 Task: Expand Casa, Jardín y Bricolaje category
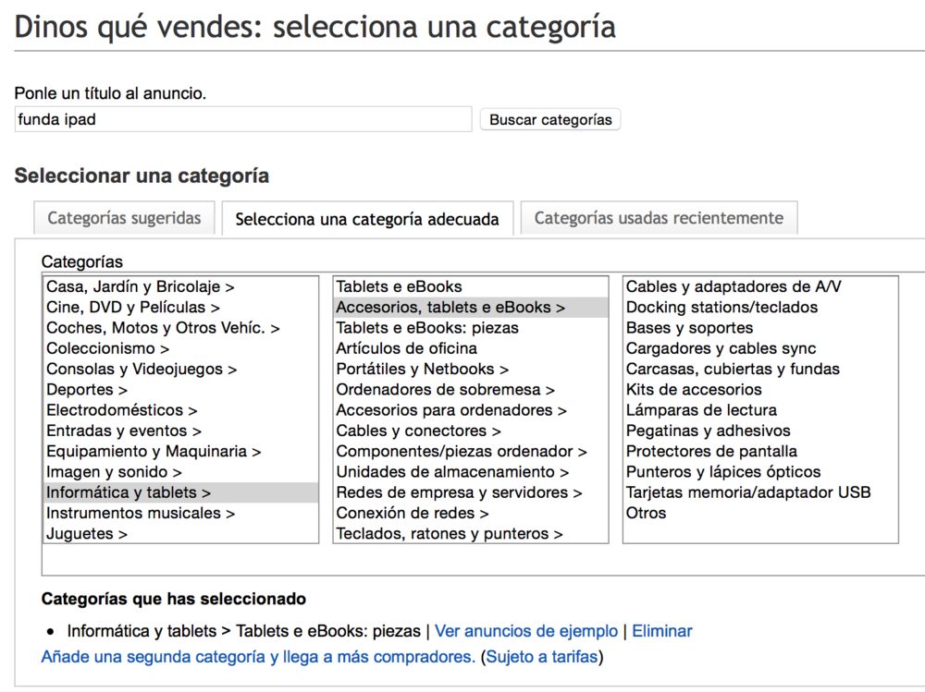coord(140,287)
